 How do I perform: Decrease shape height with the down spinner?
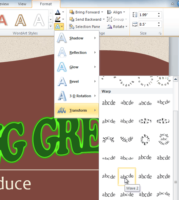pyautogui.click(x=159, y=16)
